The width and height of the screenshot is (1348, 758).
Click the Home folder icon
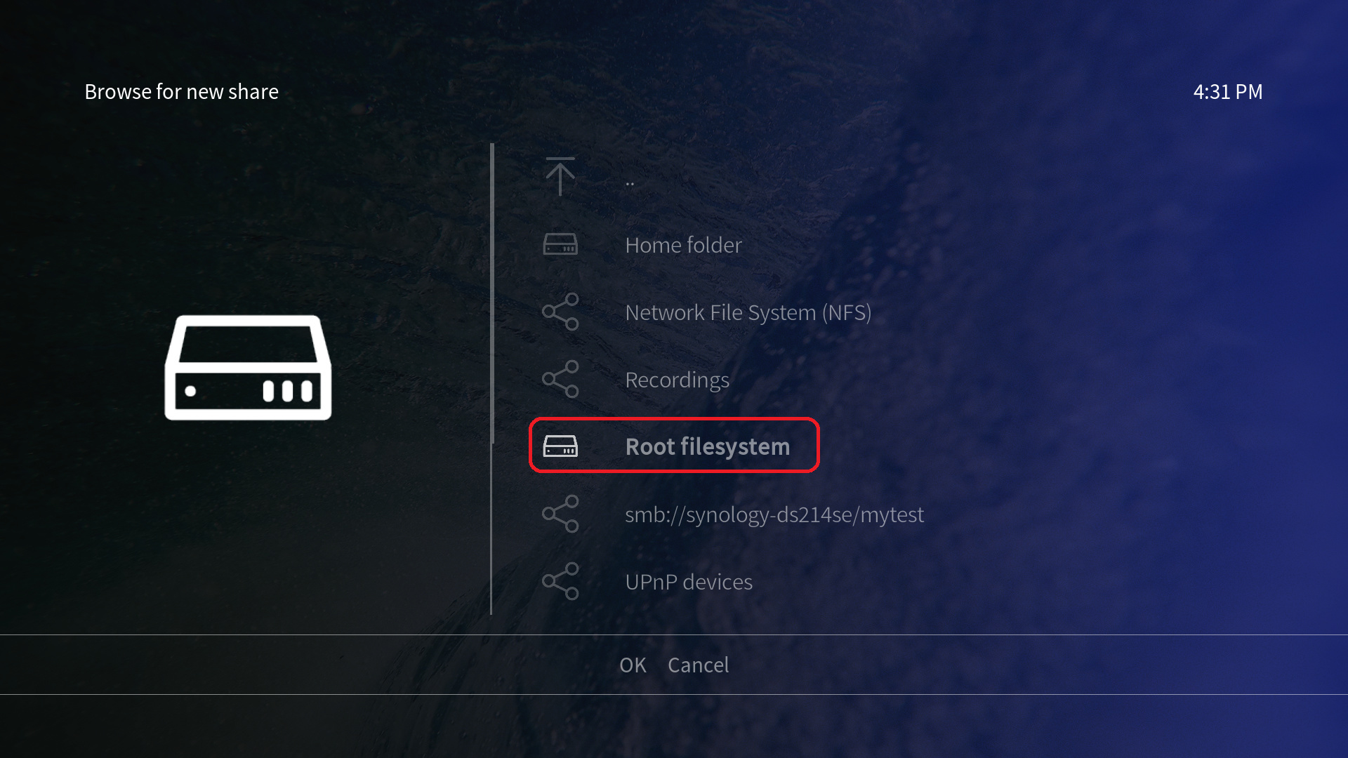560,244
